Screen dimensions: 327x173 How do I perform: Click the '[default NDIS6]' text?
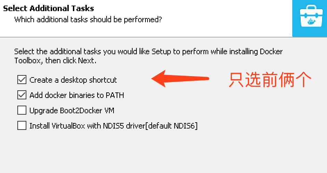pos(171,126)
